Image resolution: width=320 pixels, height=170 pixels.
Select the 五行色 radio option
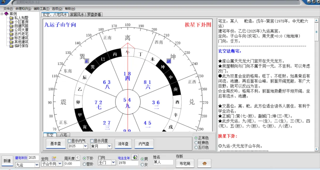click(196, 147)
